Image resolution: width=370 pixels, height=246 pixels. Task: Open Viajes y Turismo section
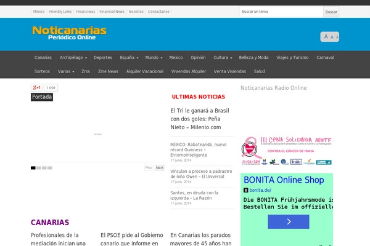tap(292, 57)
